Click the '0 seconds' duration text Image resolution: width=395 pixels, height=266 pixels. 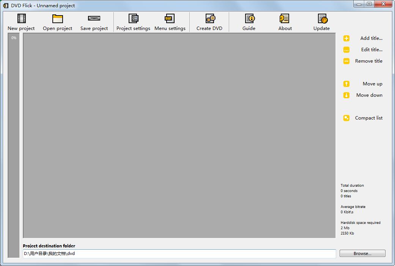349,191
